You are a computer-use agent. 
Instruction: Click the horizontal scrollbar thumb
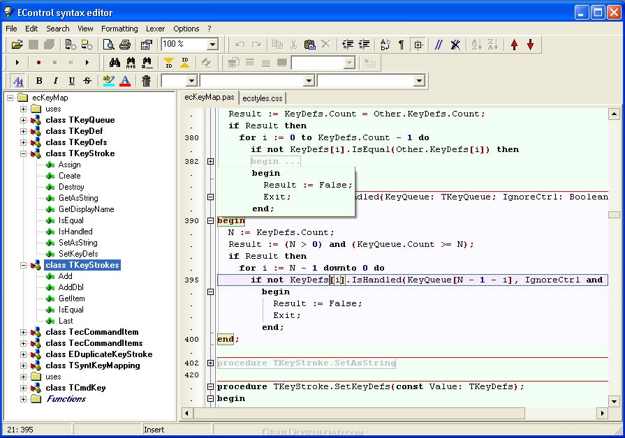359,414
